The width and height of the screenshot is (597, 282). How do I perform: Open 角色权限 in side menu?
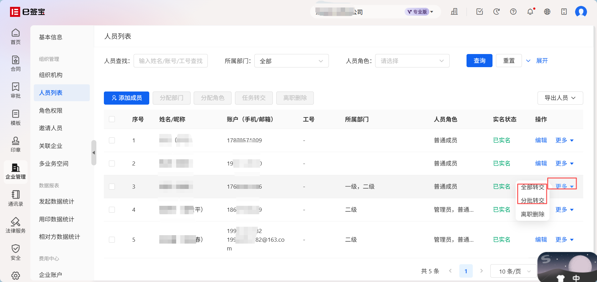(x=51, y=111)
